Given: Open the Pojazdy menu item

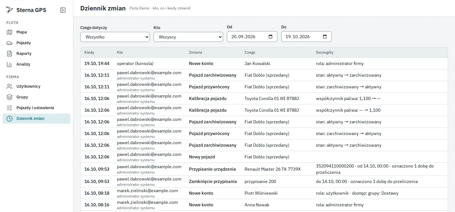Looking at the screenshot, I should pos(36,43).
